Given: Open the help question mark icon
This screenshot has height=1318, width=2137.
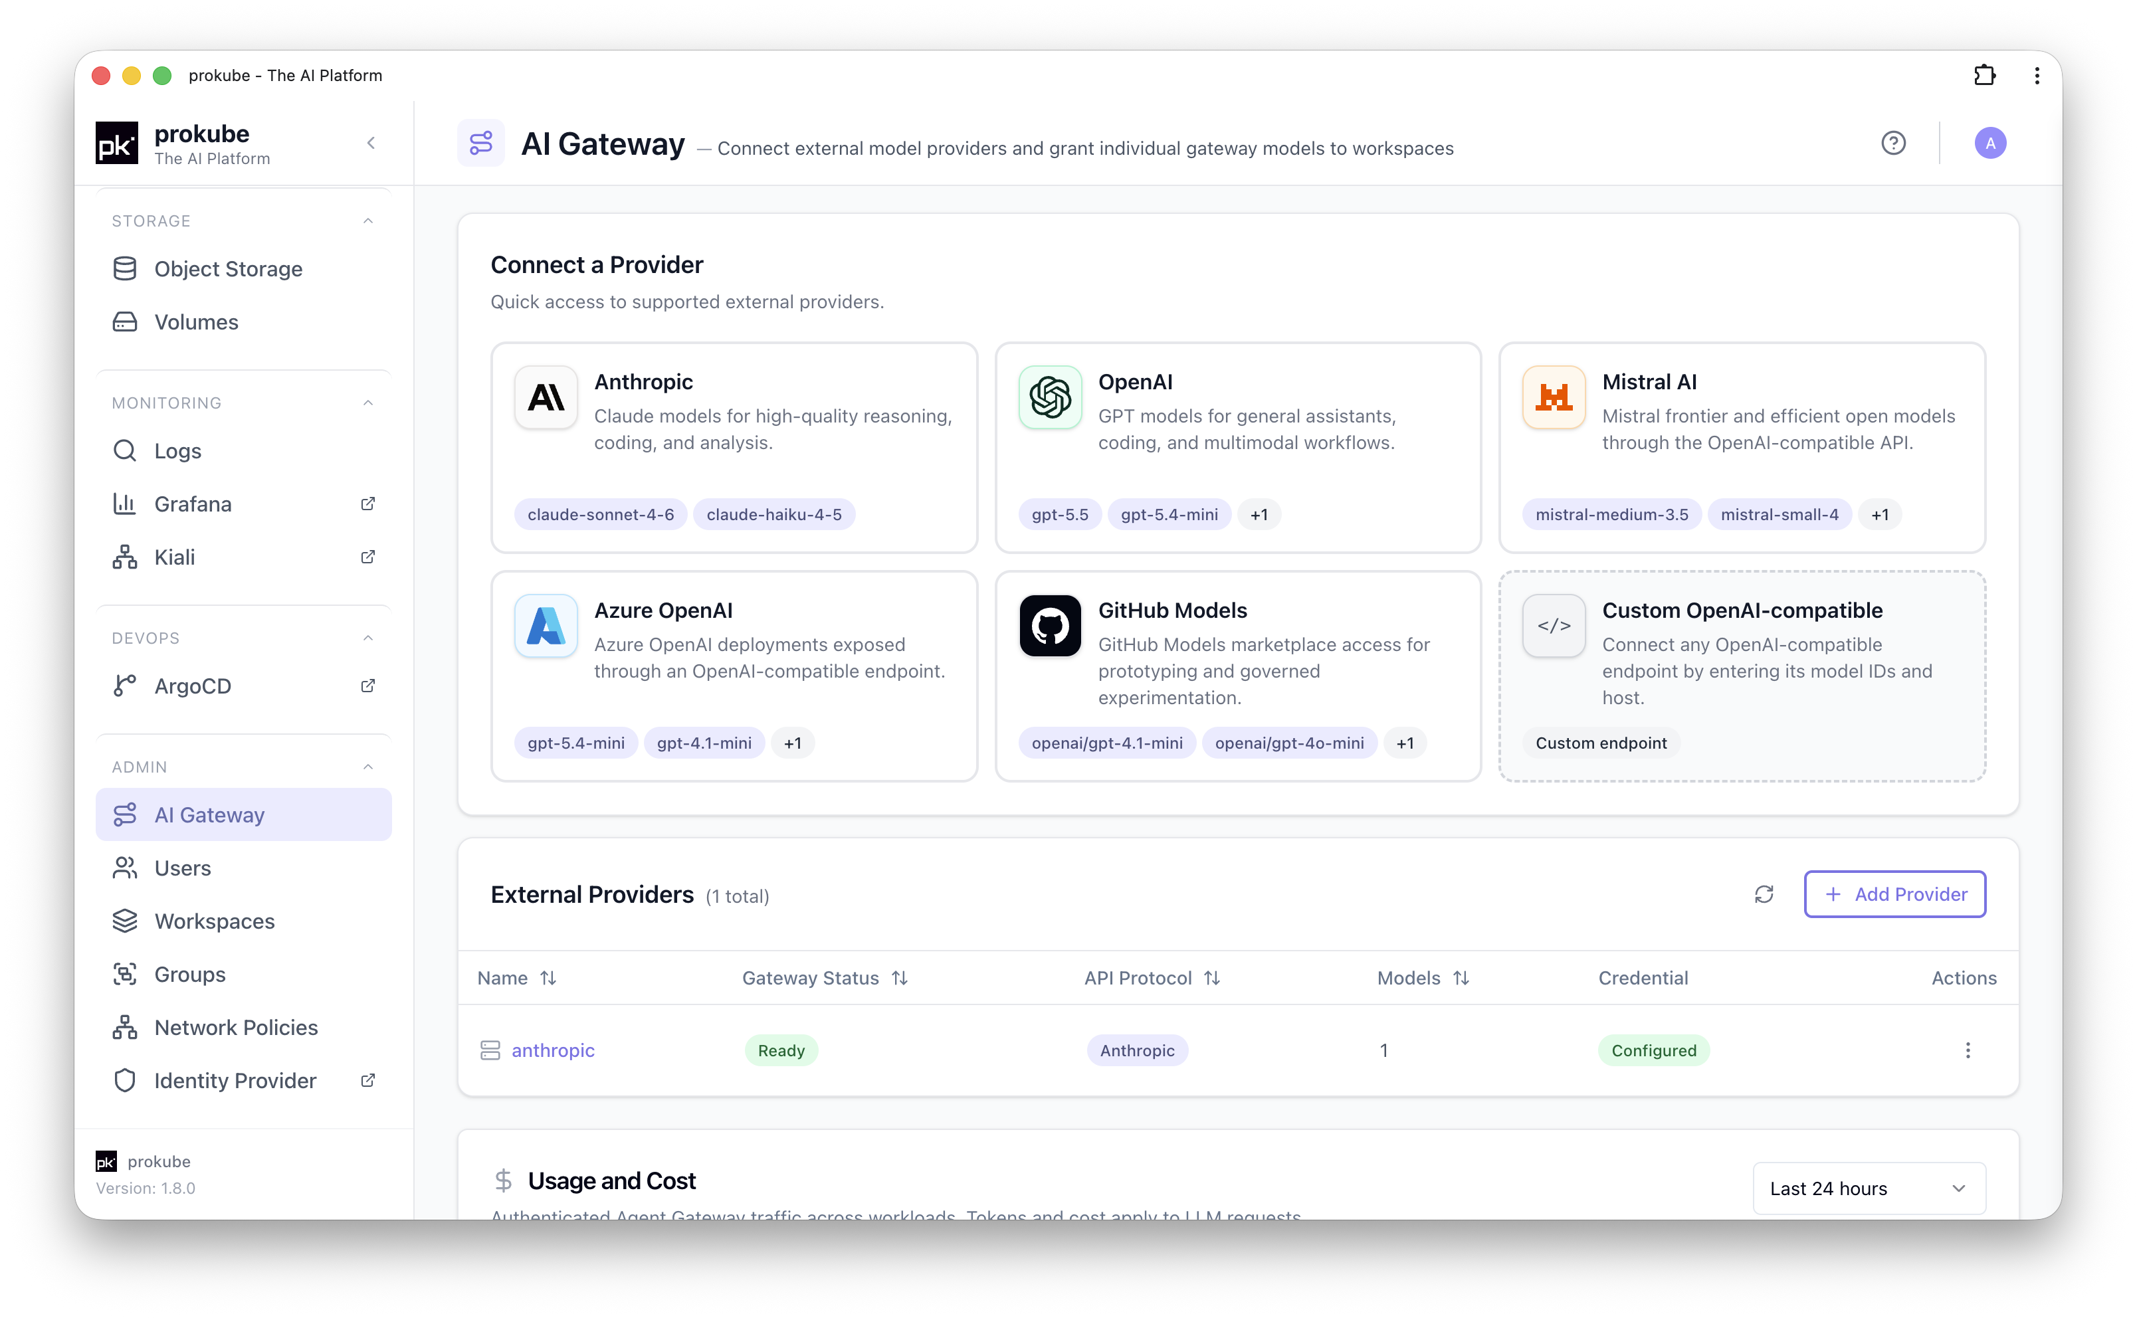Looking at the screenshot, I should [1894, 143].
